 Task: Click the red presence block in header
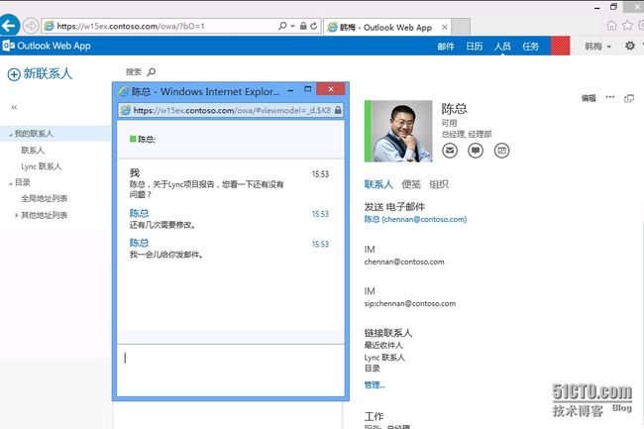[560, 46]
